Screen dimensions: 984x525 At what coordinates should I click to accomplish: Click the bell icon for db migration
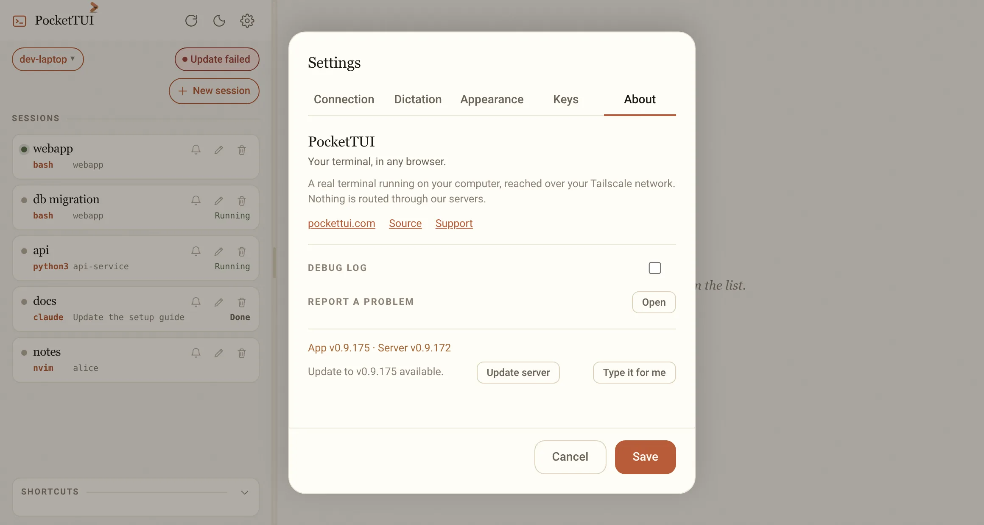(196, 200)
